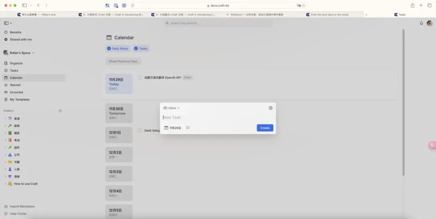Image resolution: width=436 pixels, height=219 pixels.
Task: Switch to What's new browser tab
Action: click(x=36, y=14)
